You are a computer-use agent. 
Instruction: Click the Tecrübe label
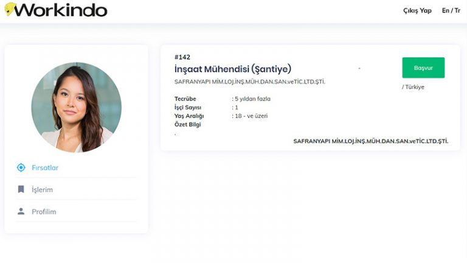coord(185,99)
